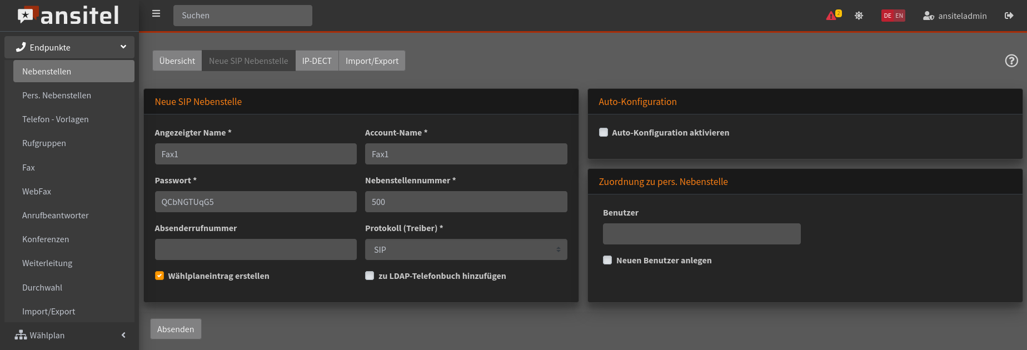The height and width of the screenshot is (350, 1027).
Task: Collapse the Endpunkte menu chevron
Action: (123, 47)
